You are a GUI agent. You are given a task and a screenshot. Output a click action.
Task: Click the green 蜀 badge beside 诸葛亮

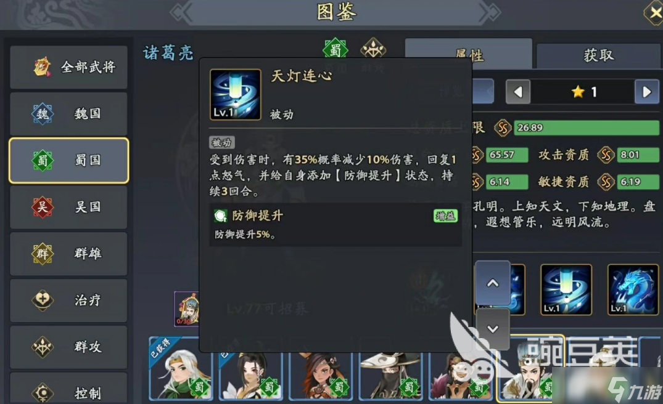(336, 50)
